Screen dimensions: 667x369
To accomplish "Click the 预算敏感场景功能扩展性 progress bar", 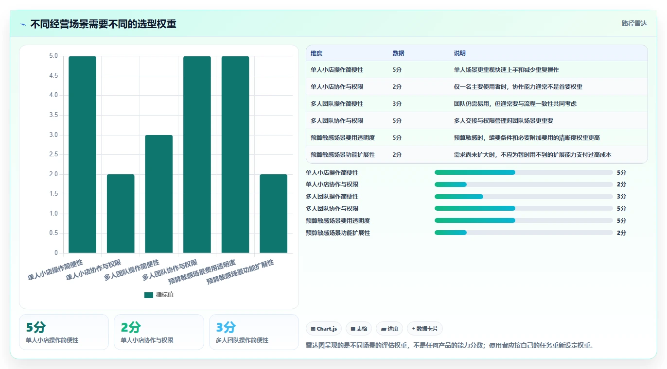I will coord(524,233).
